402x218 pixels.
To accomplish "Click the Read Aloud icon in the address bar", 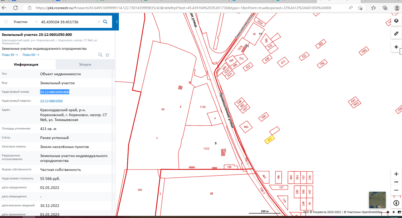I will (351, 8).
